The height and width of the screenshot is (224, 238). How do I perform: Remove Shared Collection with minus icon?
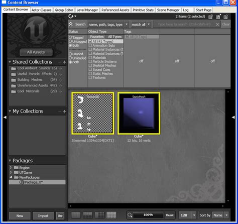click(x=60, y=62)
